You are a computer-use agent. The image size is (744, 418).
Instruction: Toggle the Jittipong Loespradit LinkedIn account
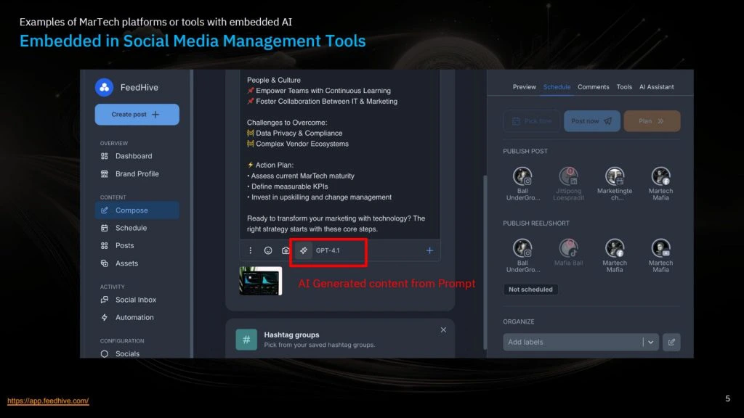pos(569,176)
